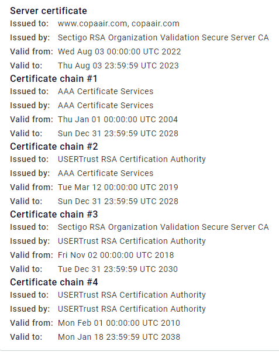
Task: Click the Wed Aug 03 2022 valid from date
Action: (x=119, y=51)
